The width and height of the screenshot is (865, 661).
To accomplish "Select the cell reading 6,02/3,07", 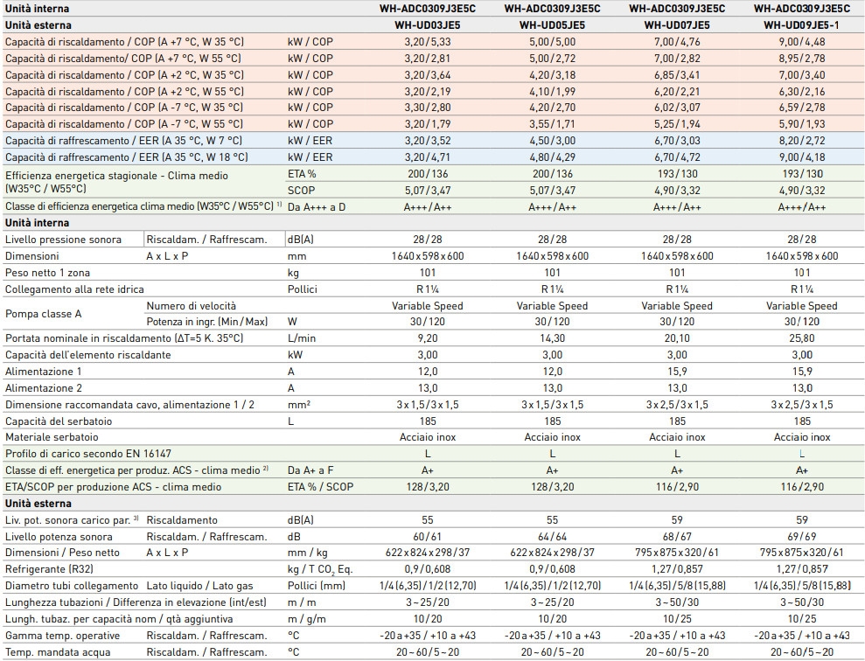I will click(x=677, y=108).
